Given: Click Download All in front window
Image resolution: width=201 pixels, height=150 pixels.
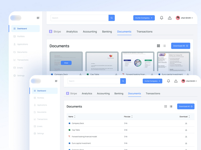Looking at the screenshot, I should 186,106.
